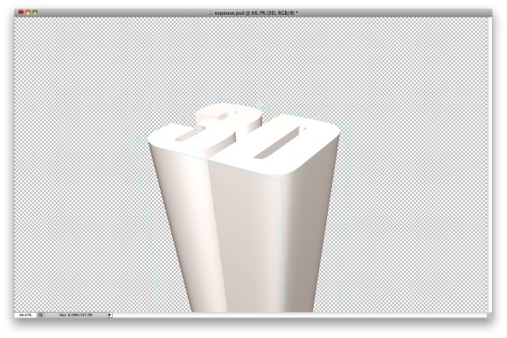
Task: Open the status bar info arrow menu
Action: pyautogui.click(x=109, y=314)
